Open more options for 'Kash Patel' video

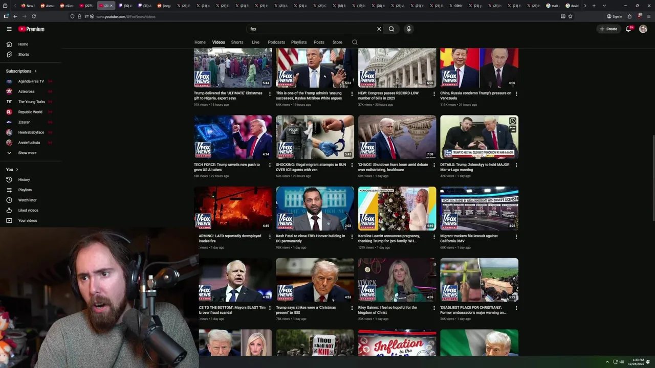click(352, 237)
